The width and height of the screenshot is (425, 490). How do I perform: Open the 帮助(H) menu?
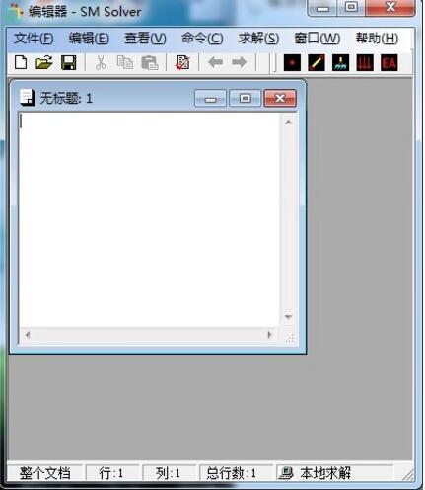[x=377, y=39]
